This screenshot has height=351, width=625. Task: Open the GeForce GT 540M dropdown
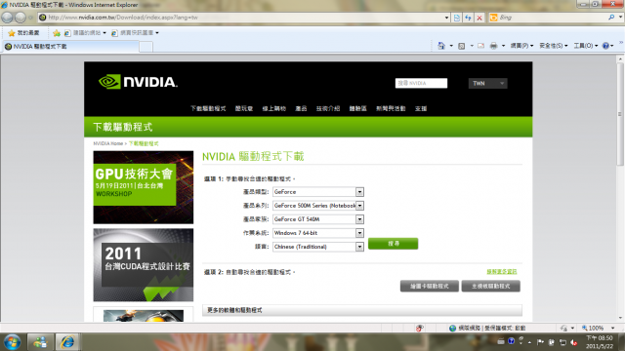point(317,219)
